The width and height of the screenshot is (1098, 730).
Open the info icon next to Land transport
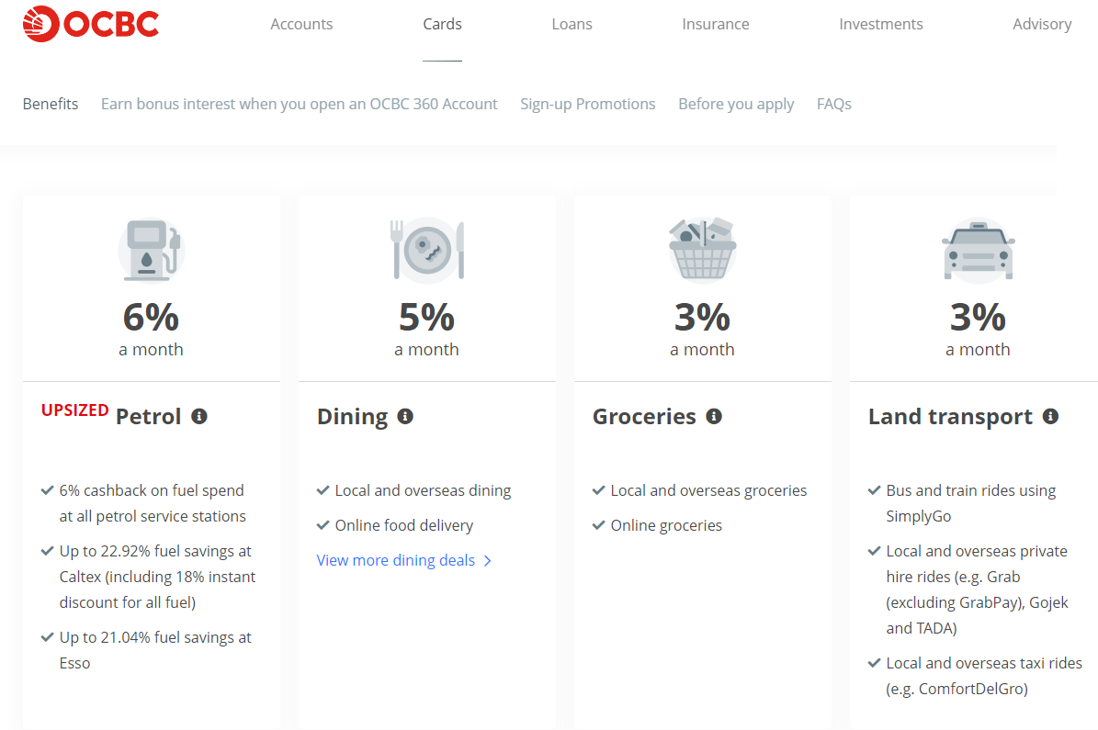click(1050, 415)
